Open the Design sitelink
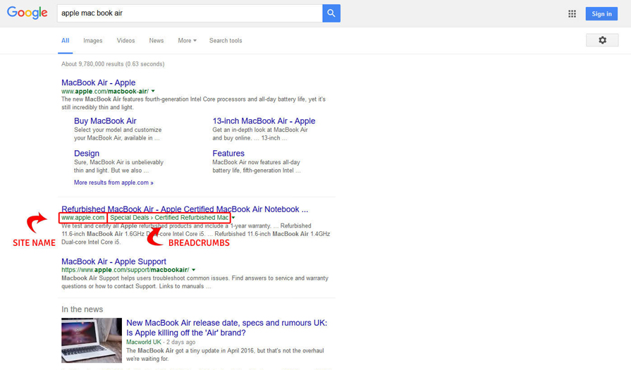Screen dimensions: 631x370 (x=87, y=154)
